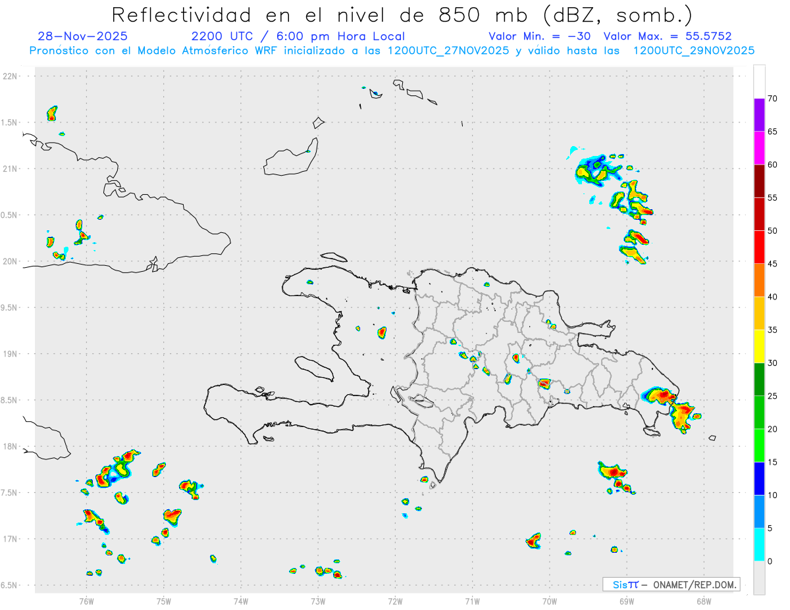Select the longitude label '75W'

(164, 601)
